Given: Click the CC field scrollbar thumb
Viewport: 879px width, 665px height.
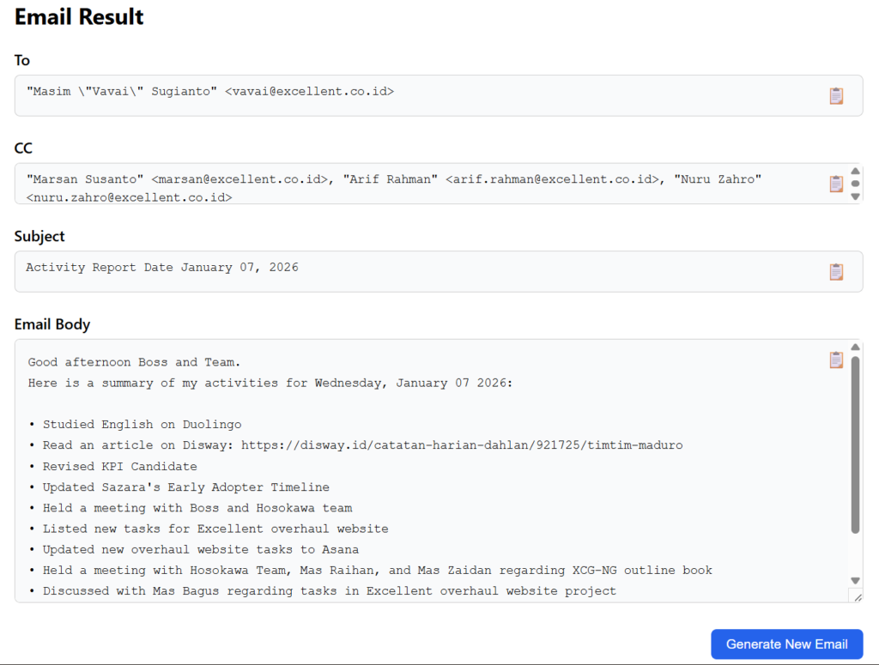Looking at the screenshot, I should 855,184.
